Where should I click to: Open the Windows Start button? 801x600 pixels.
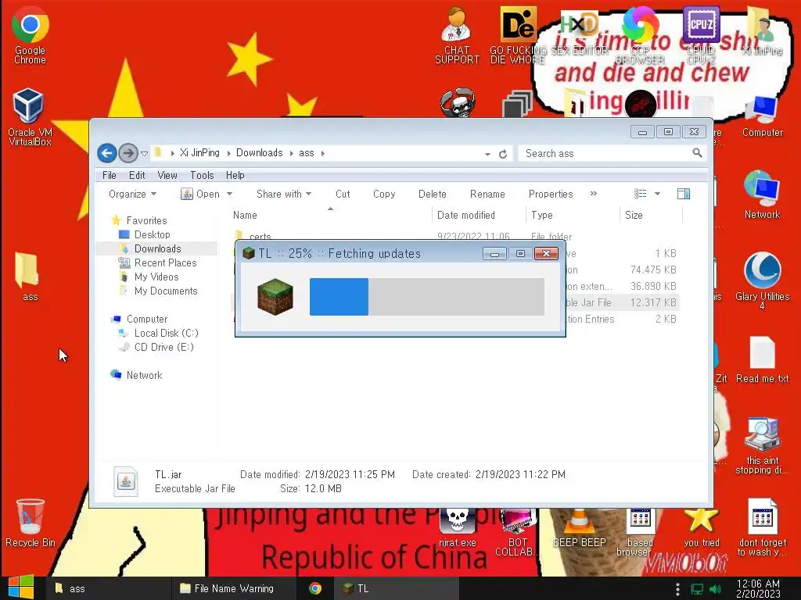pos(20,587)
